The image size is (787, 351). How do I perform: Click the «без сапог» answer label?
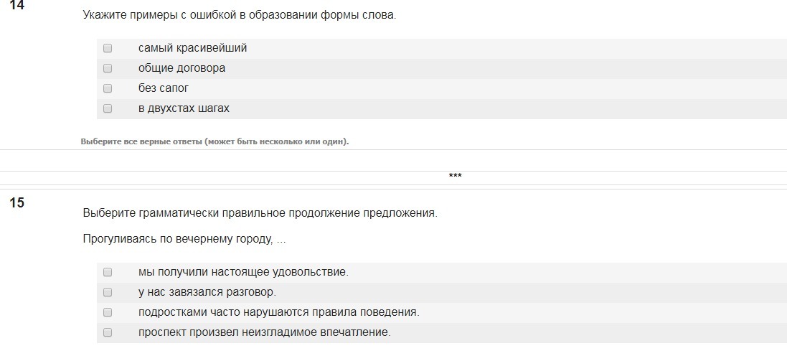164,88
